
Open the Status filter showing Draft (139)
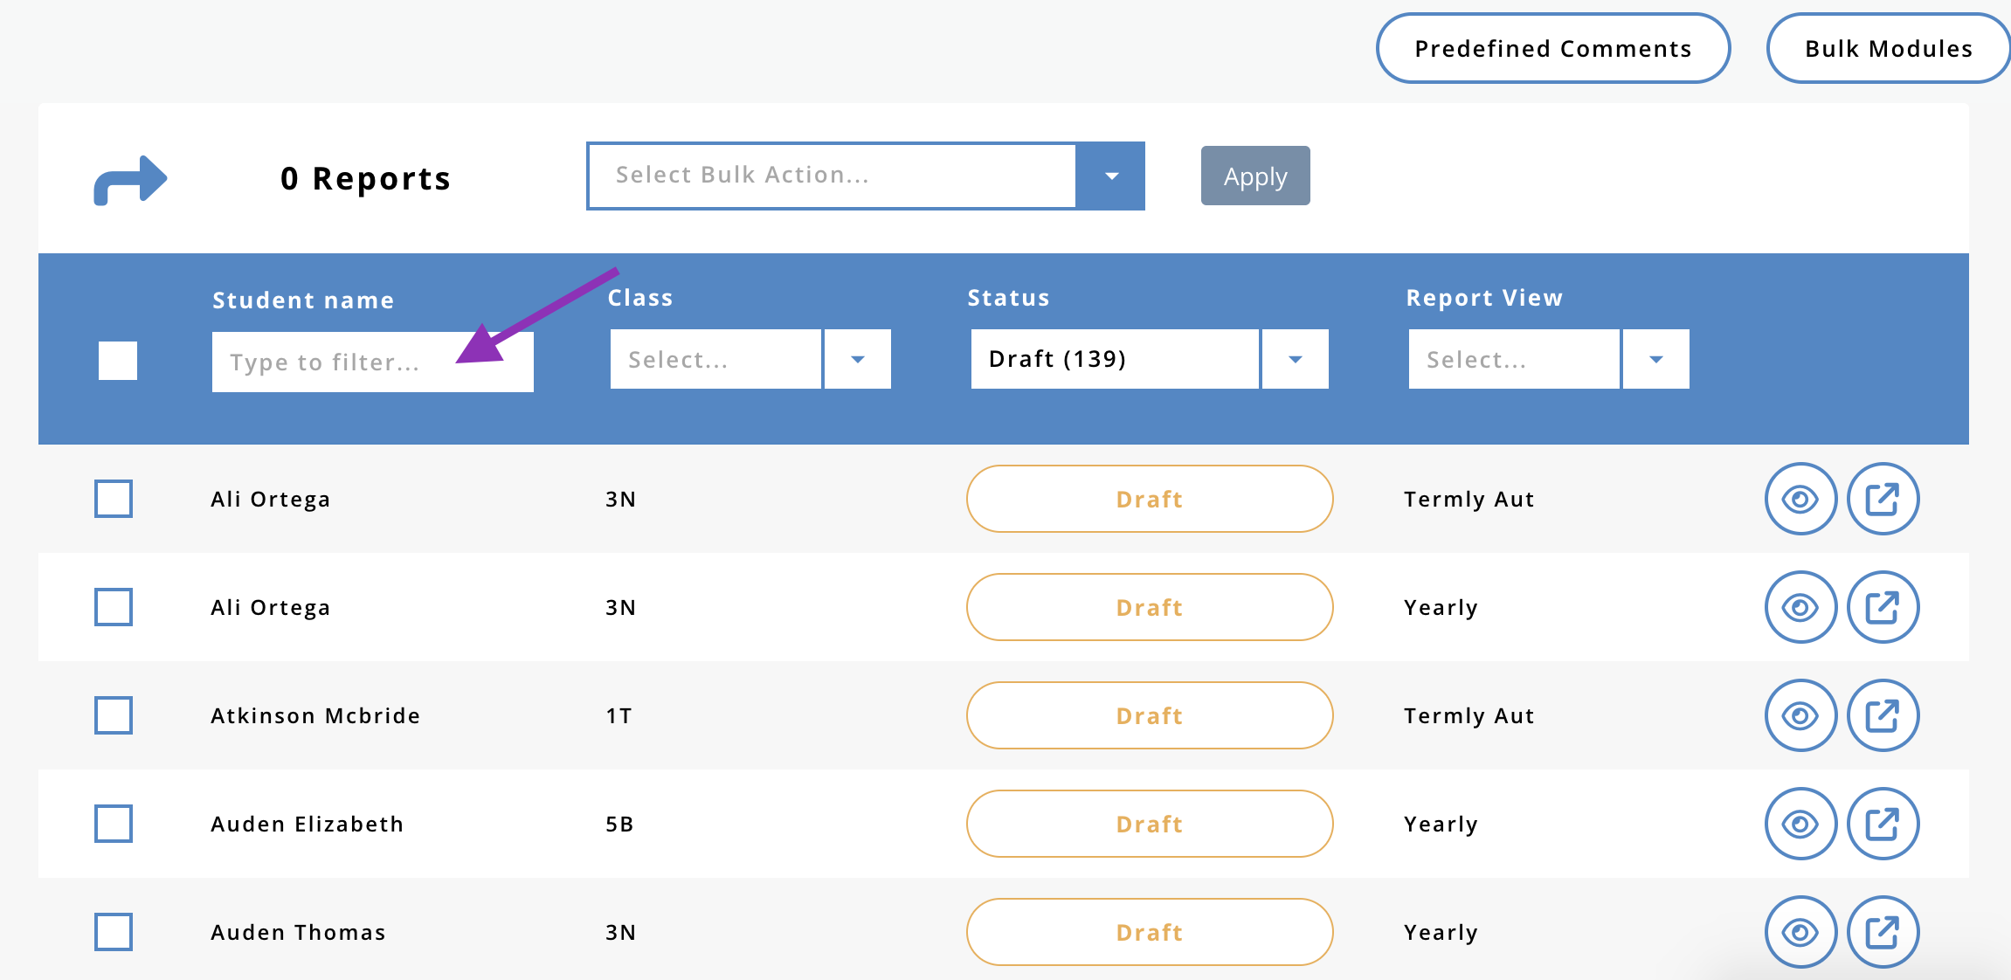[1295, 359]
